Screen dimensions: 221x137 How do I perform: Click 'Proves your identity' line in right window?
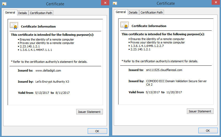[158, 42]
